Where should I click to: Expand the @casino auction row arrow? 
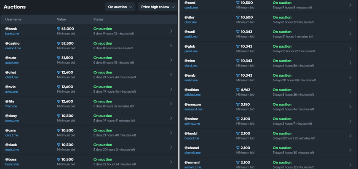(x=171, y=46)
